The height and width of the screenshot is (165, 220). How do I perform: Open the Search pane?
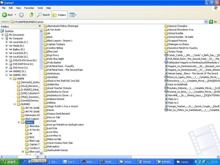(43, 15)
